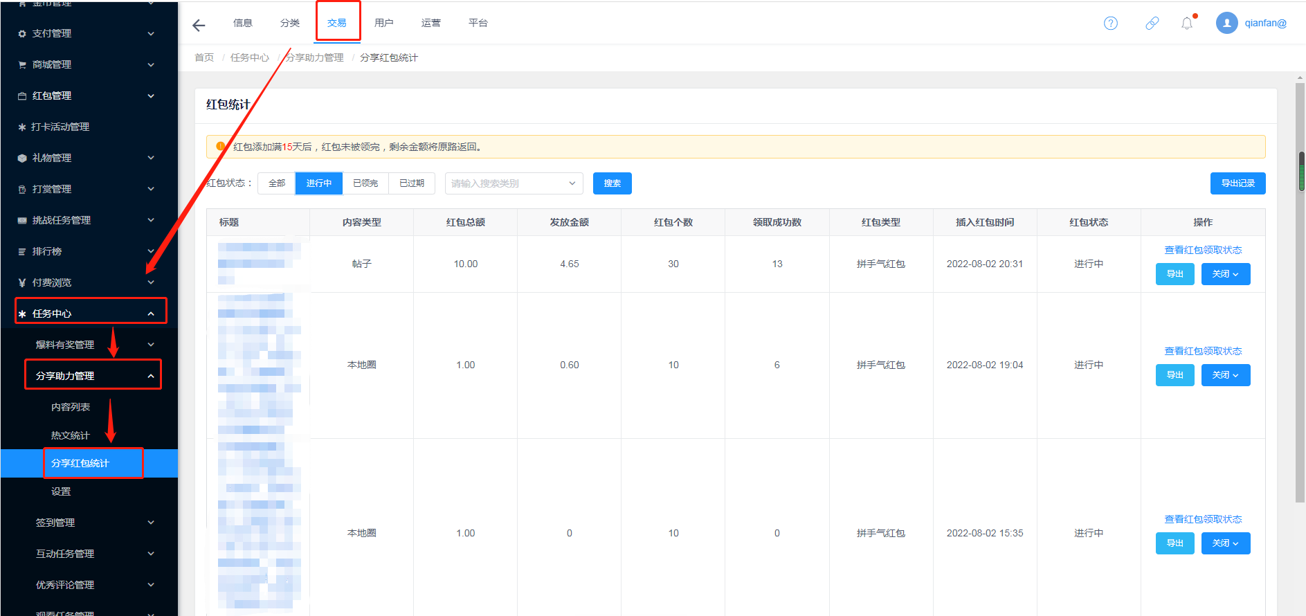Collapse 任务中心 menu chevron
The image size is (1306, 616).
151,314
